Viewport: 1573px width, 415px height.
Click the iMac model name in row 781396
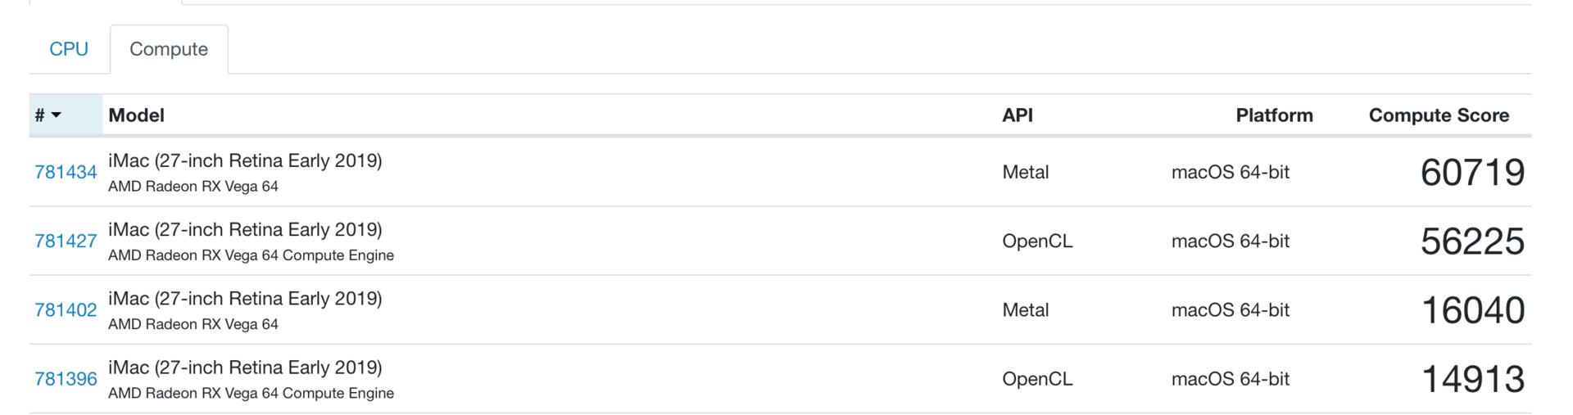tap(245, 367)
